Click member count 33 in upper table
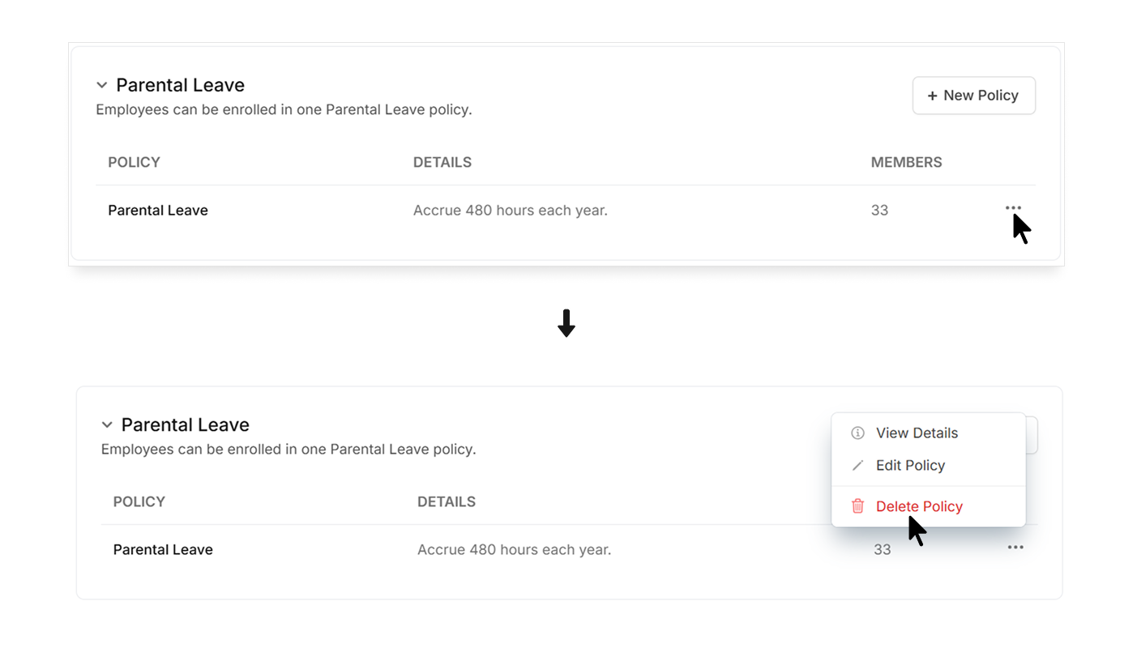The image size is (1137, 648). 879,210
